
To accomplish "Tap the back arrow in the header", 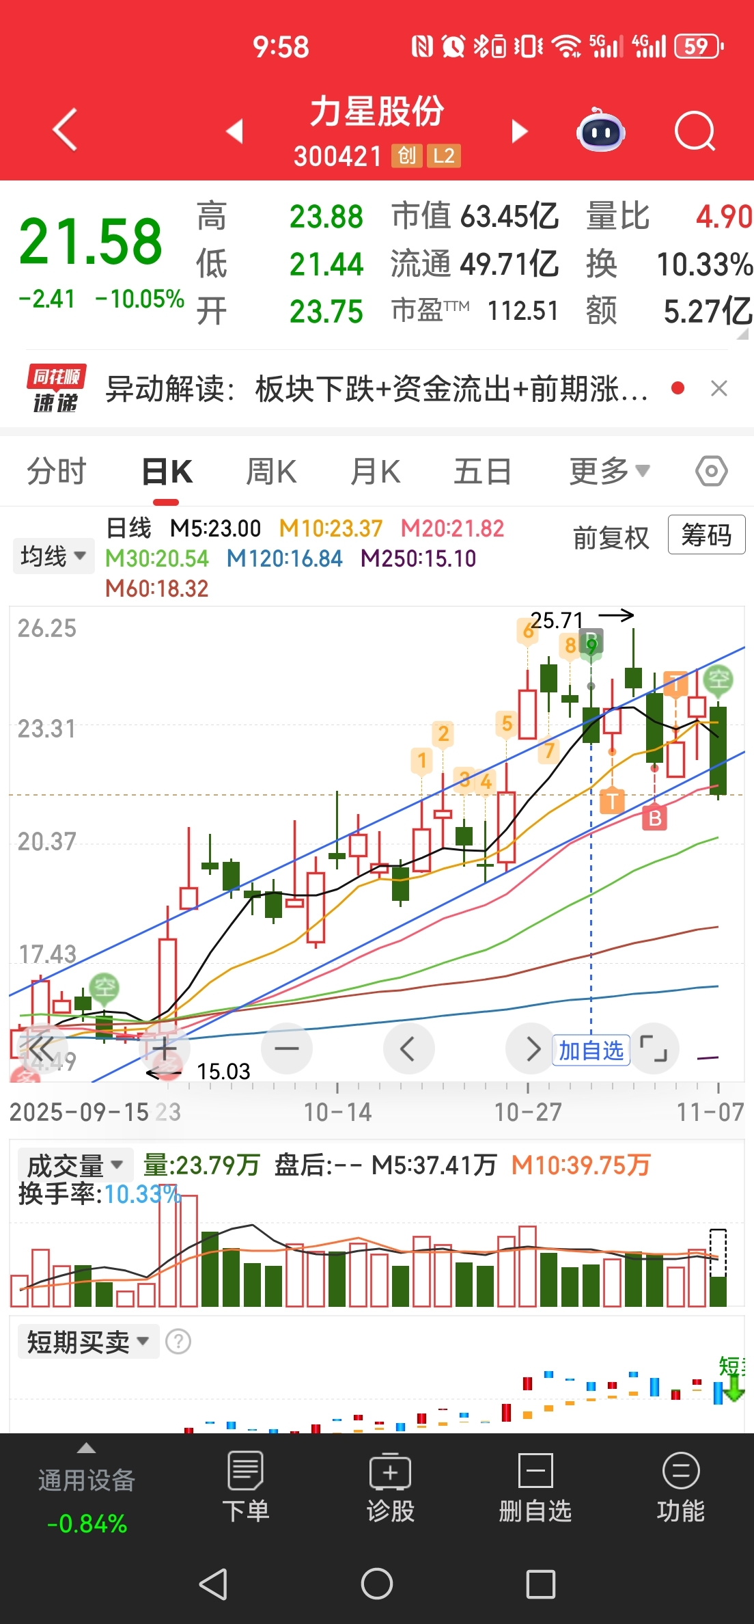I will pos(65,129).
